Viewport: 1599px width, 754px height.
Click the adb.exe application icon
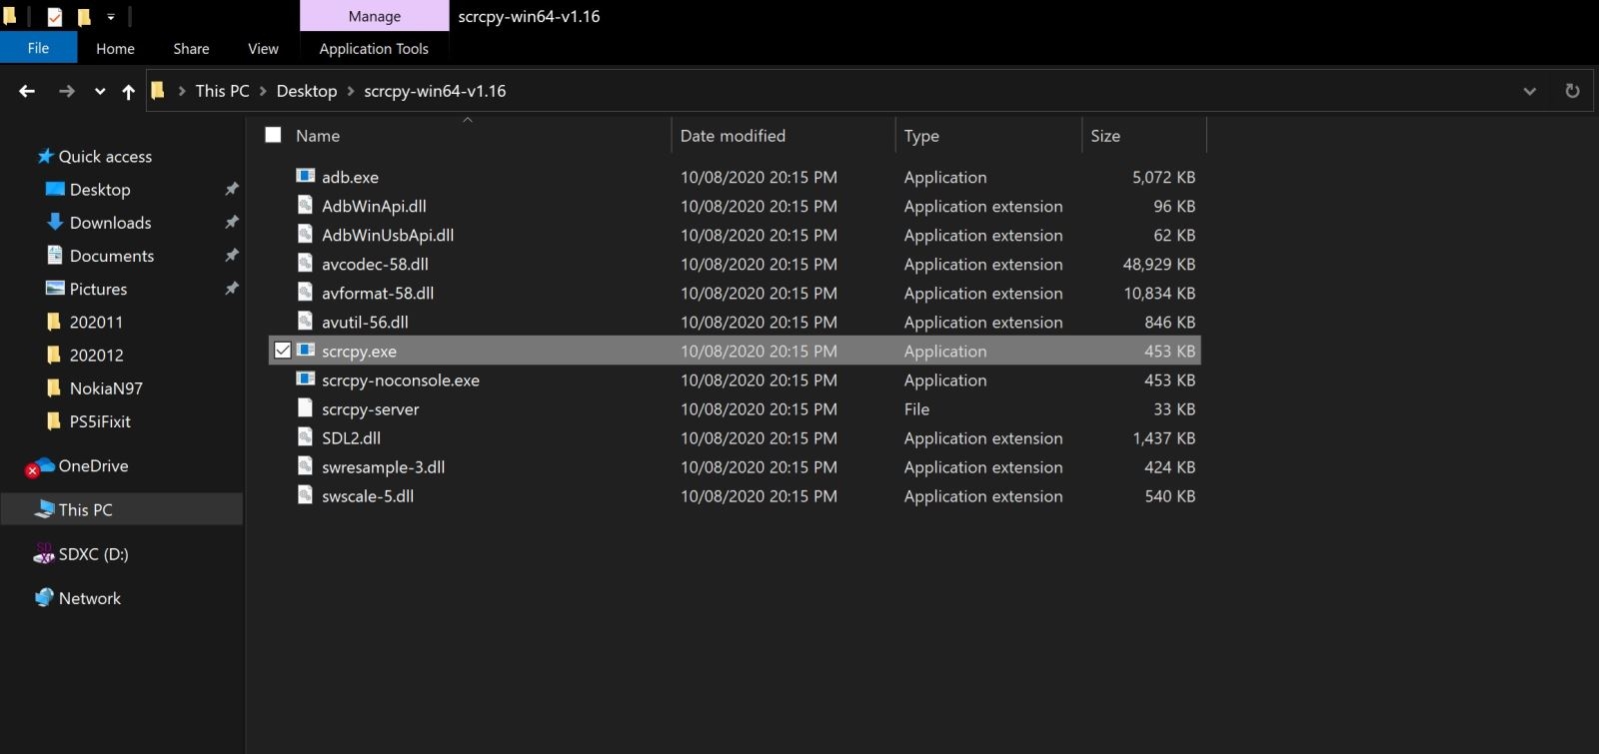click(305, 177)
